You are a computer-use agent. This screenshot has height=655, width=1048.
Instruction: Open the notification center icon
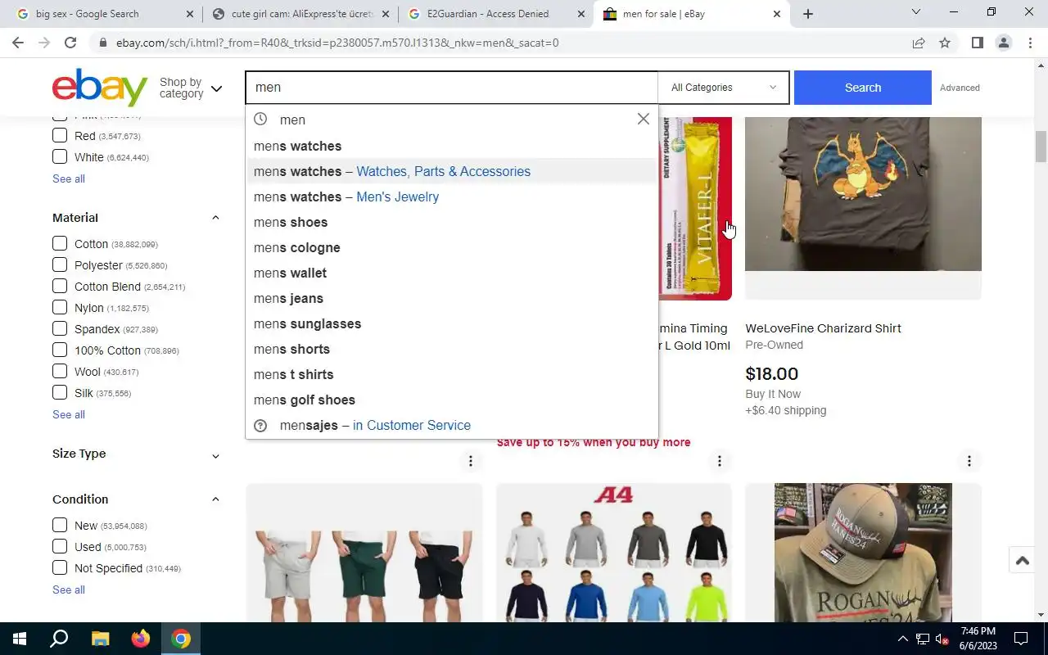point(1021,639)
